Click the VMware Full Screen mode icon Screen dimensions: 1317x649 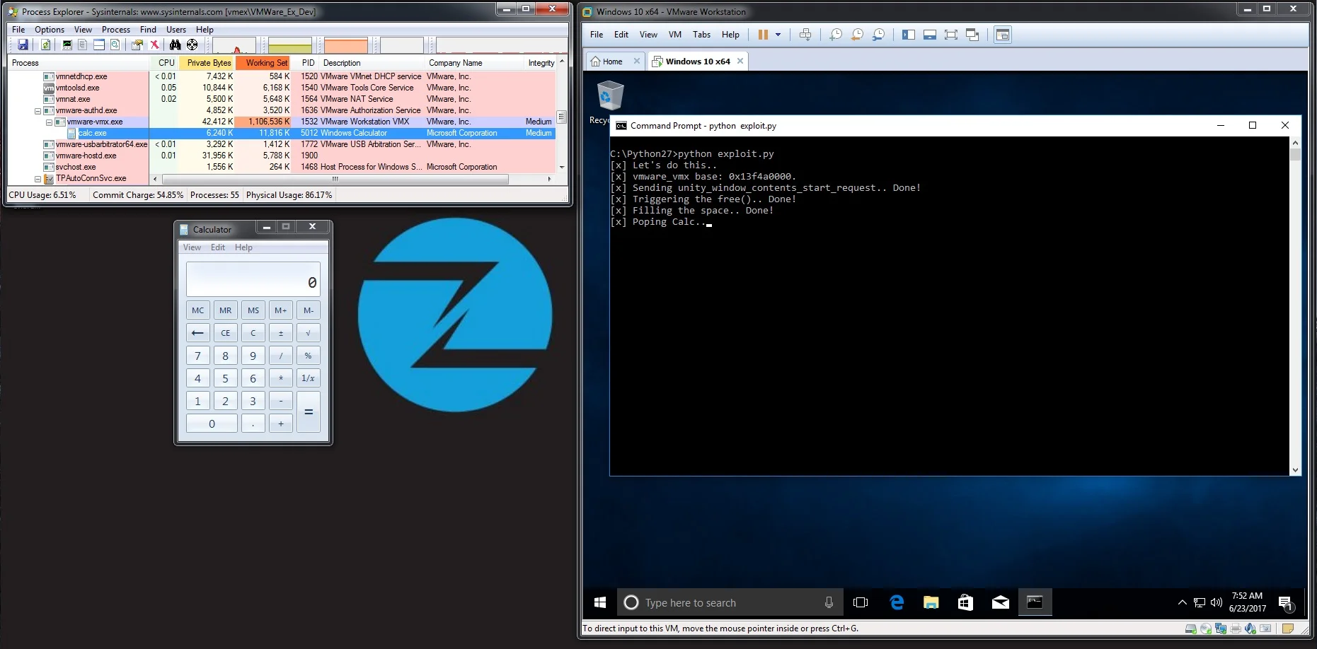[951, 35]
